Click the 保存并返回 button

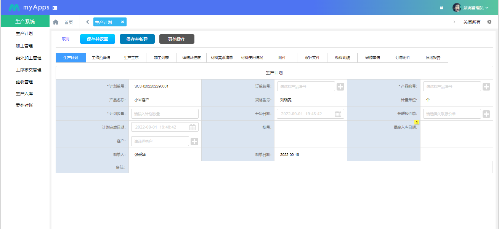[x=96, y=39]
